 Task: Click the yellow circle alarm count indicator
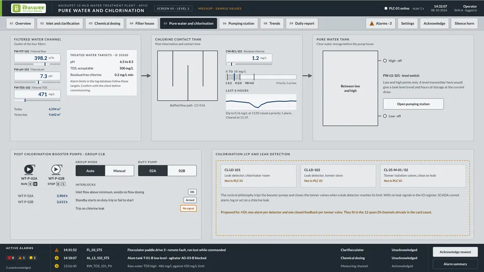[x=32, y=258]
